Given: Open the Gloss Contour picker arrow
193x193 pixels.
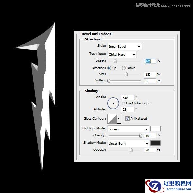Looking at the screenshot, I should pos(119,119).
